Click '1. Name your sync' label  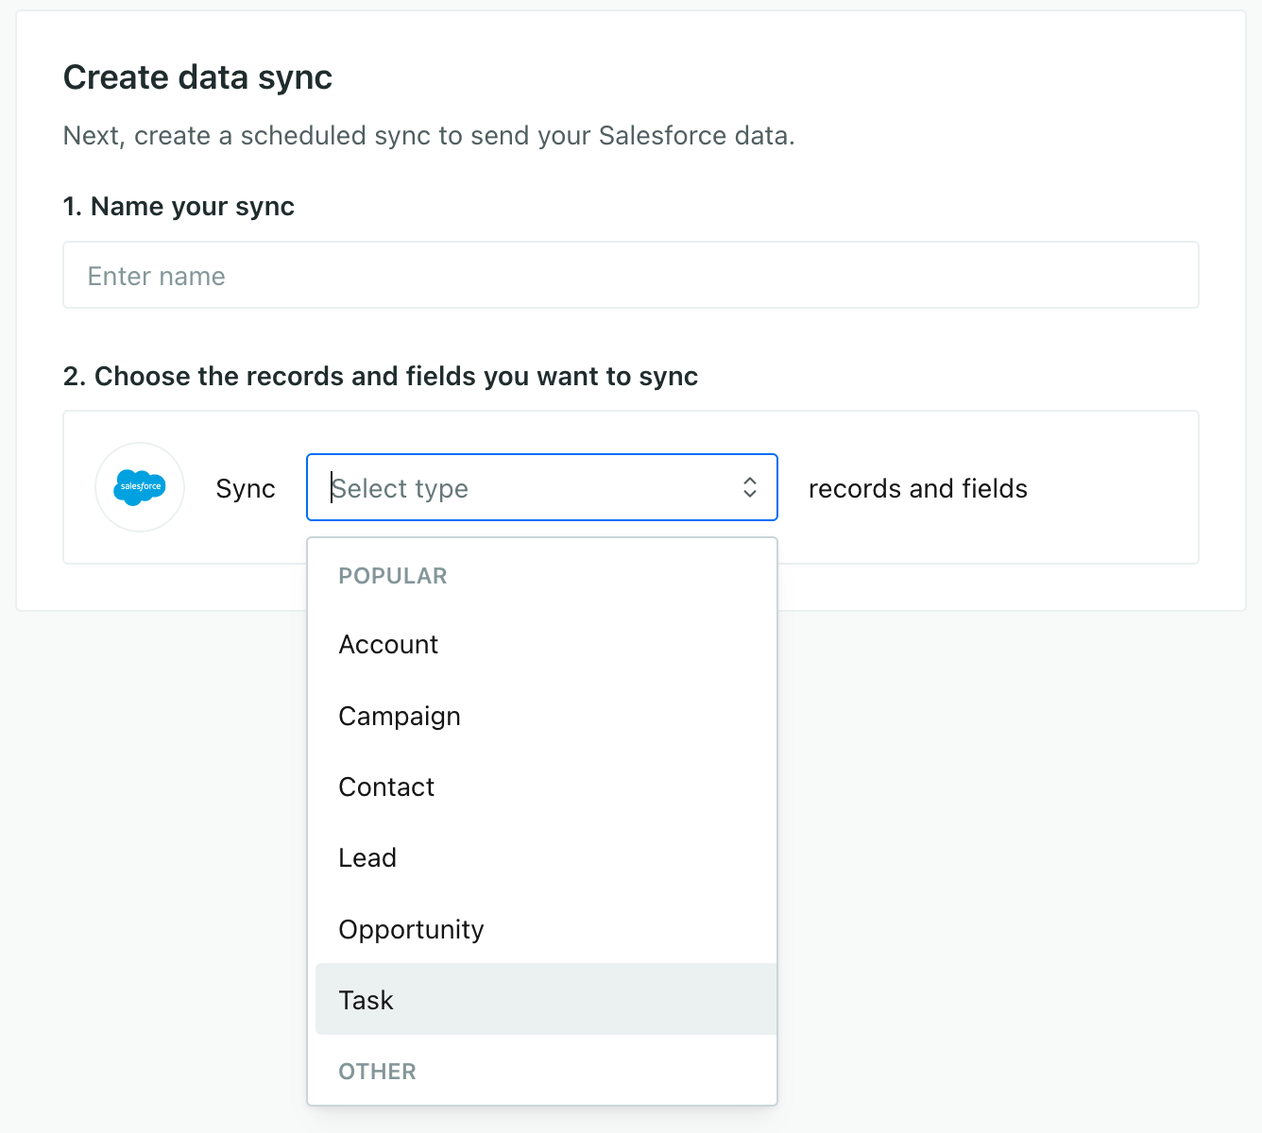(179, 206)
